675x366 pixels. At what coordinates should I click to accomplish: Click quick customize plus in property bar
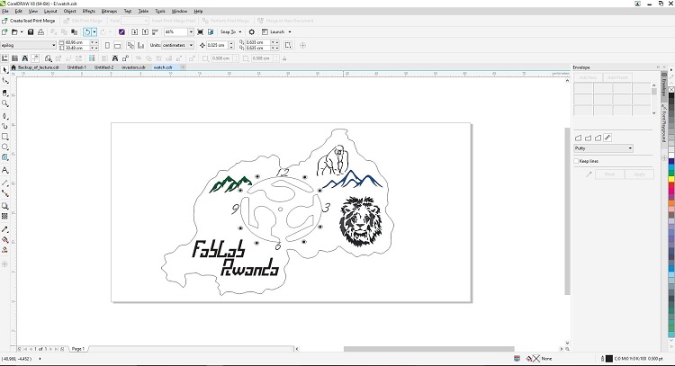point(302,45)
